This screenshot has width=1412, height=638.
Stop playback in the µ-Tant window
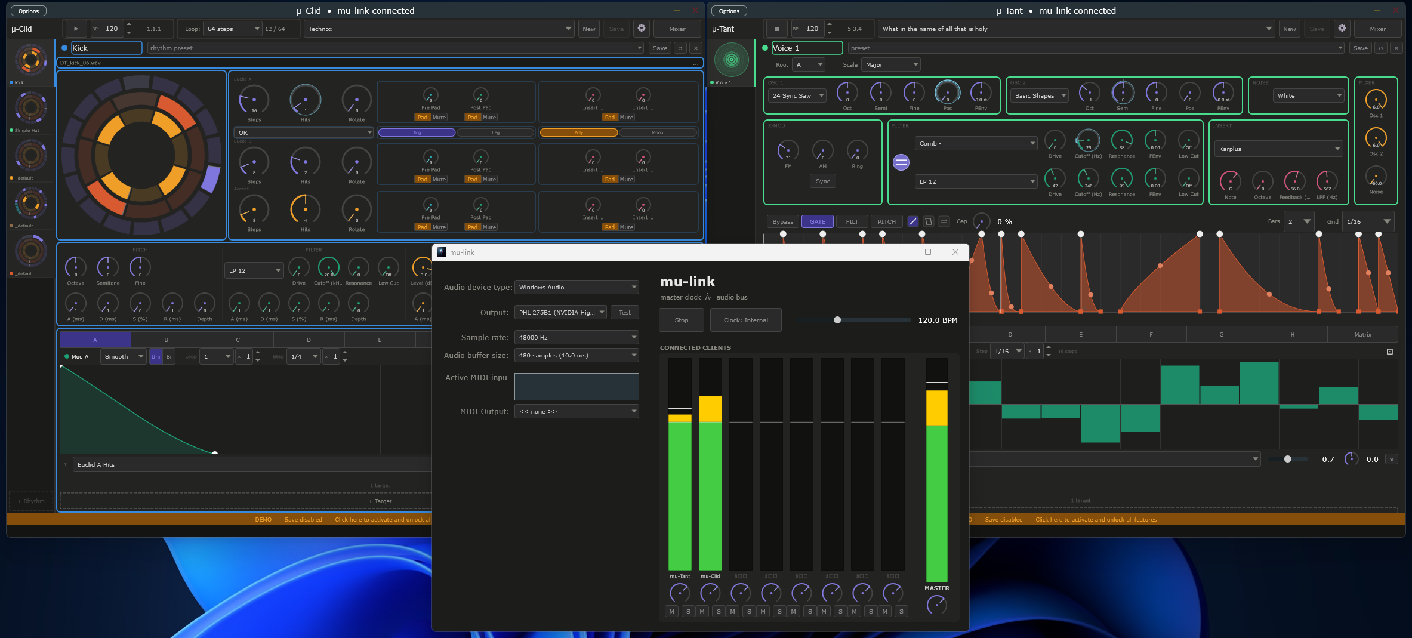(776, 29)
